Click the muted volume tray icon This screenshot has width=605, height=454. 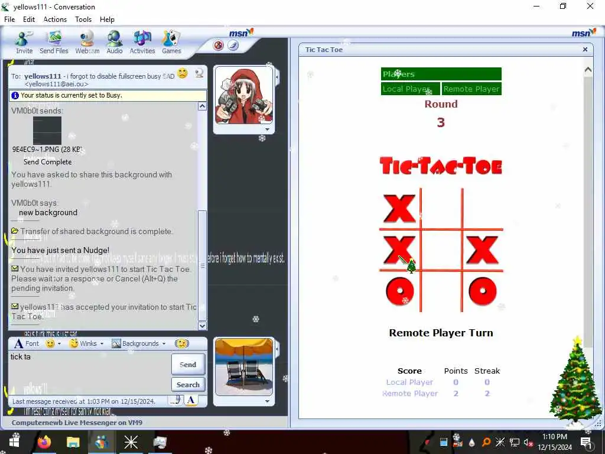pos(528,442)
